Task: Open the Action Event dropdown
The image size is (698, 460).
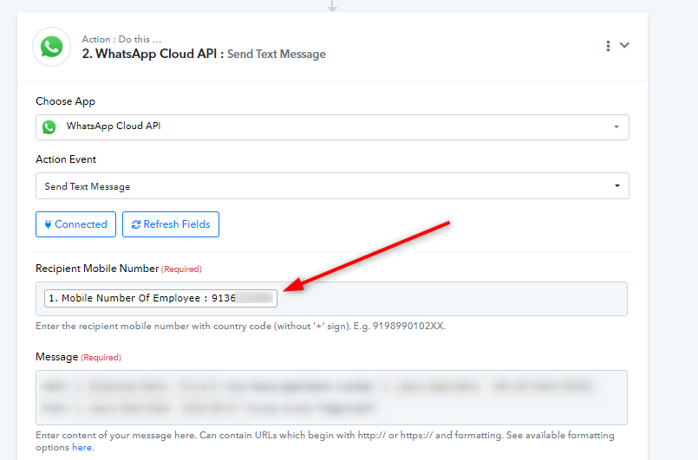Action: (x=332, y=186)
